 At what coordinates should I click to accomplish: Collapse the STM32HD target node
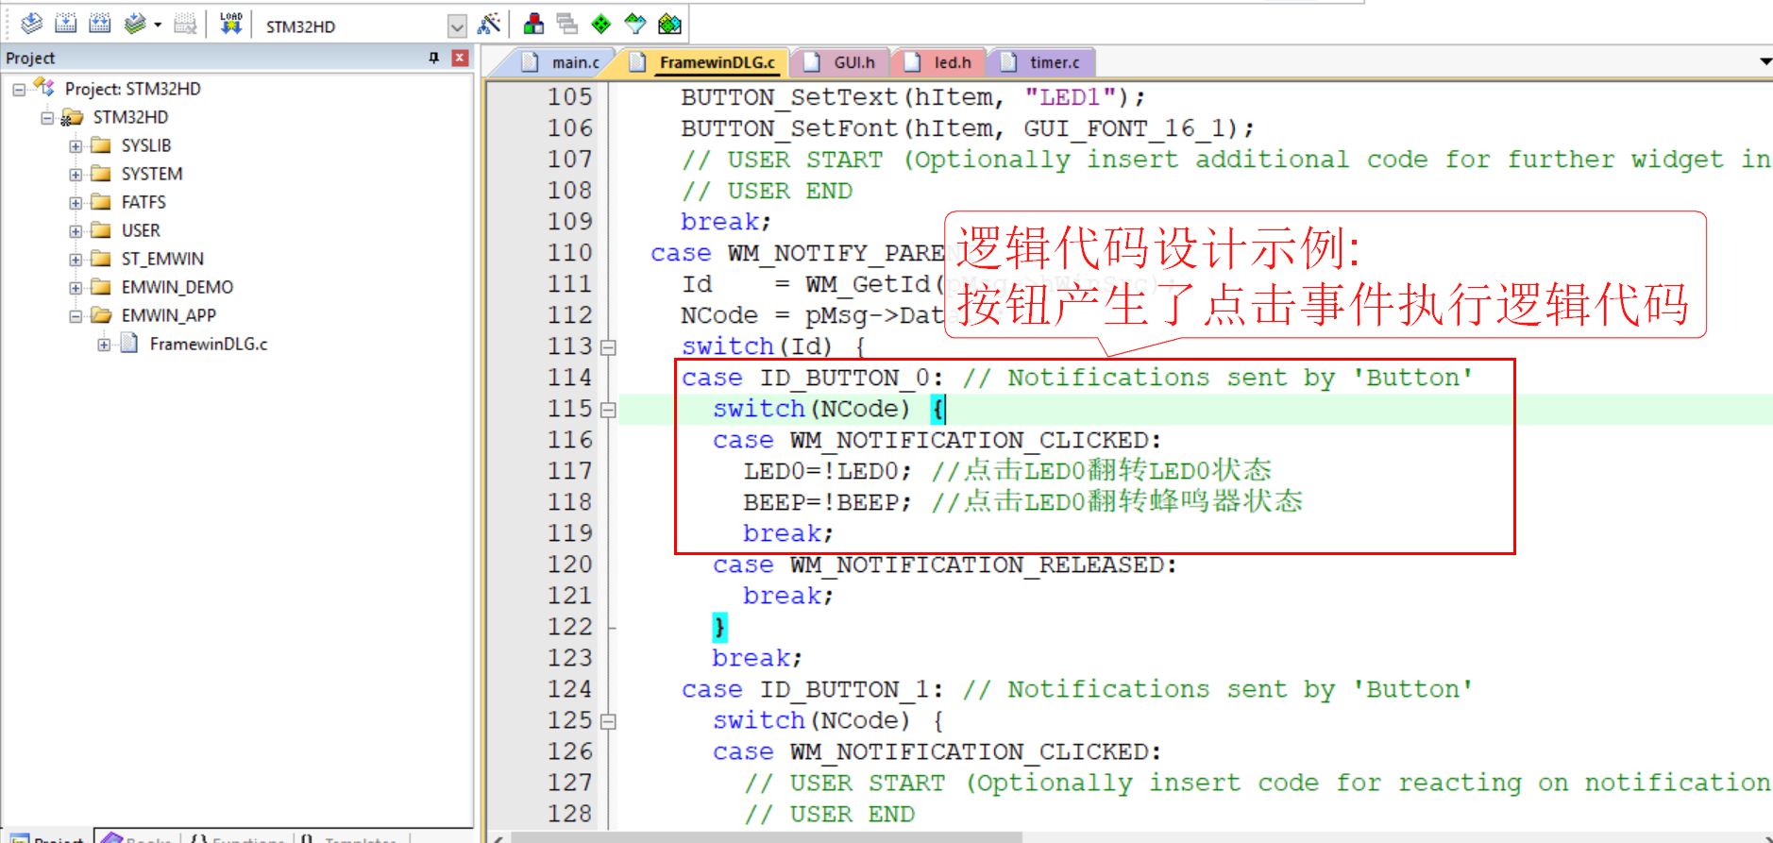47,118
